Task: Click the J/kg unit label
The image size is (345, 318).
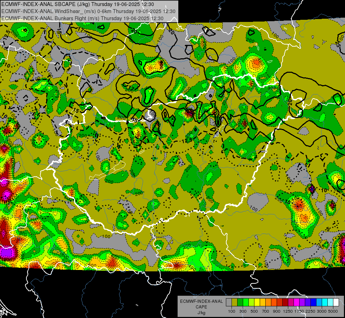Action: click(x=201, y=313)
